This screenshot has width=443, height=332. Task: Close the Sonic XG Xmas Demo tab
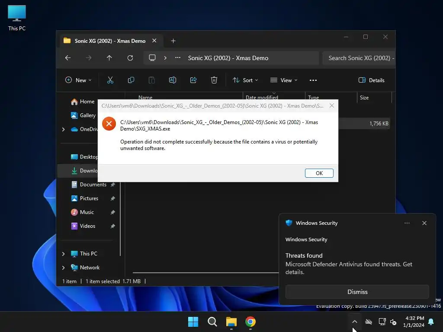(x=154, y=41)
